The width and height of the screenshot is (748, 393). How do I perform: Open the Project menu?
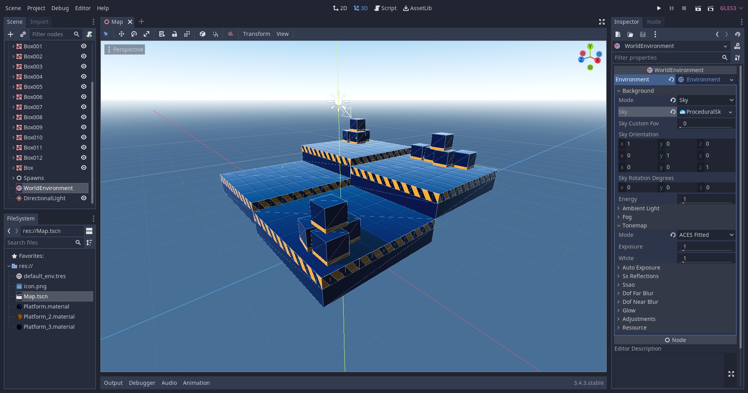[36, 8]
